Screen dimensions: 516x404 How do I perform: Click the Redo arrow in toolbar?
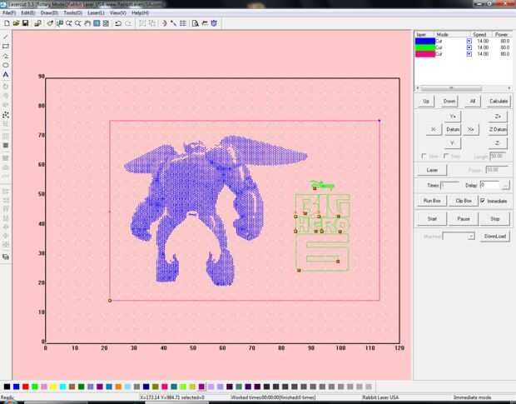[x=128, y=23]
